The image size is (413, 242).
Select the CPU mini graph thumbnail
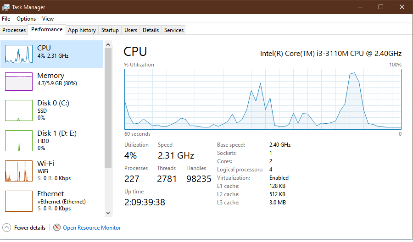tap(19, 54)
